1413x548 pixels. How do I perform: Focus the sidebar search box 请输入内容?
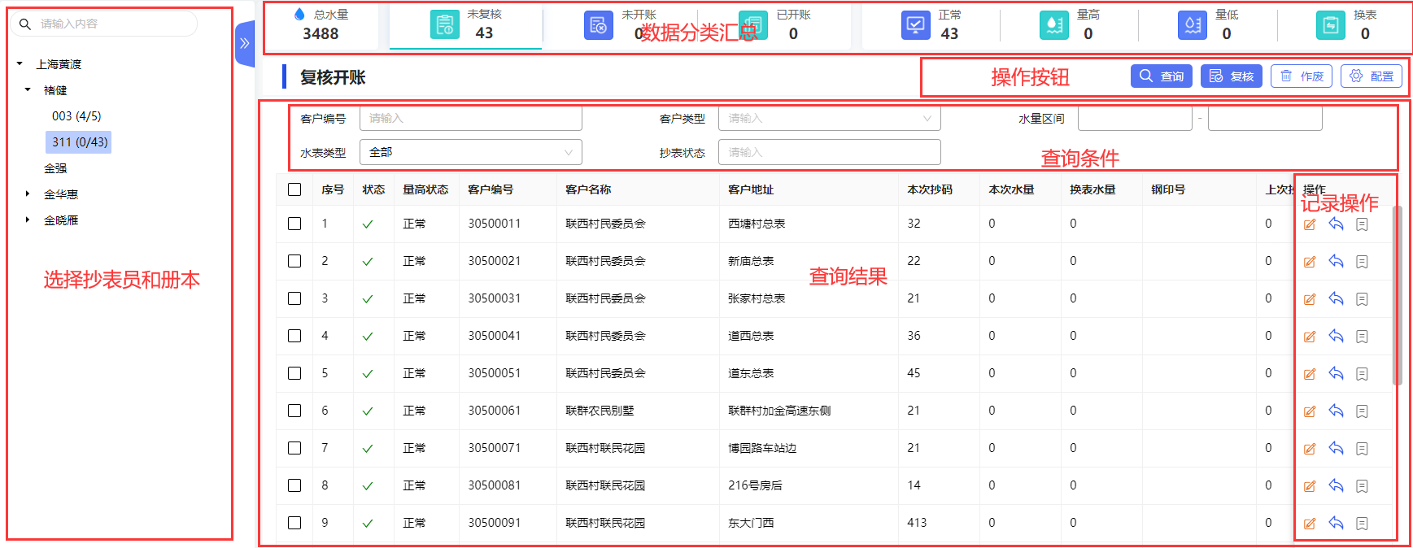pos(104,24)
